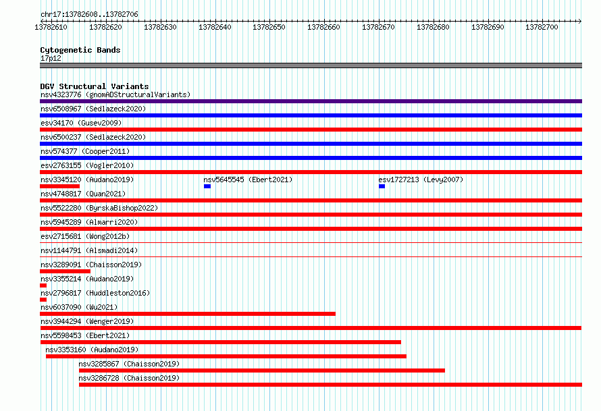
Task: Click the red nsv3286728 variant bar
Action: point(330,385)
